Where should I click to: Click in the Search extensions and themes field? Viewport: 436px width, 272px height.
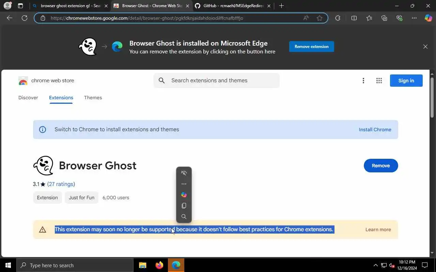click(x=217, y=81)
